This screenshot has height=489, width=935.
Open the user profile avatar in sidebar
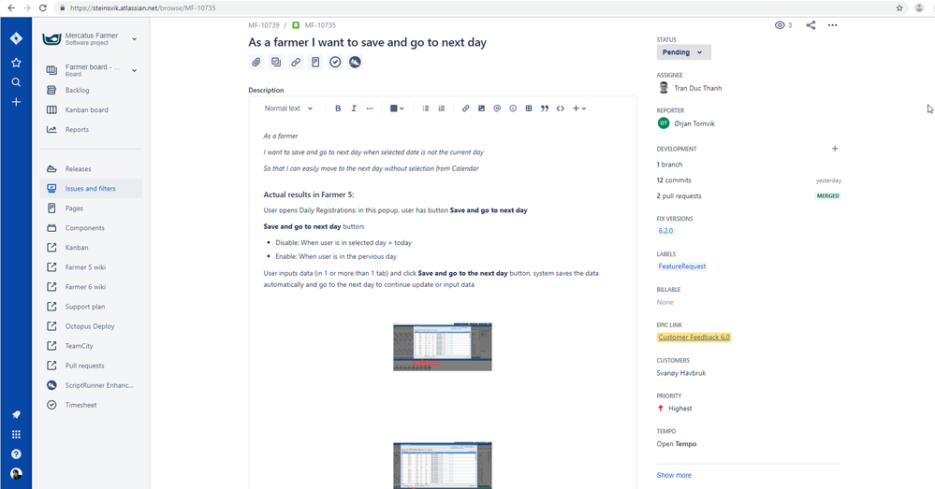(16, 473)
